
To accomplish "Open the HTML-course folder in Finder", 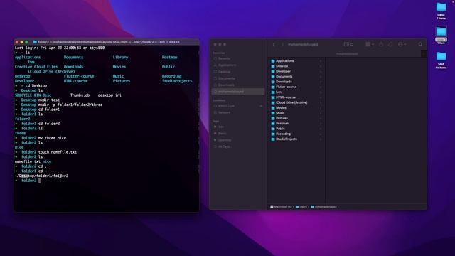I will click(x=296, y=97).
